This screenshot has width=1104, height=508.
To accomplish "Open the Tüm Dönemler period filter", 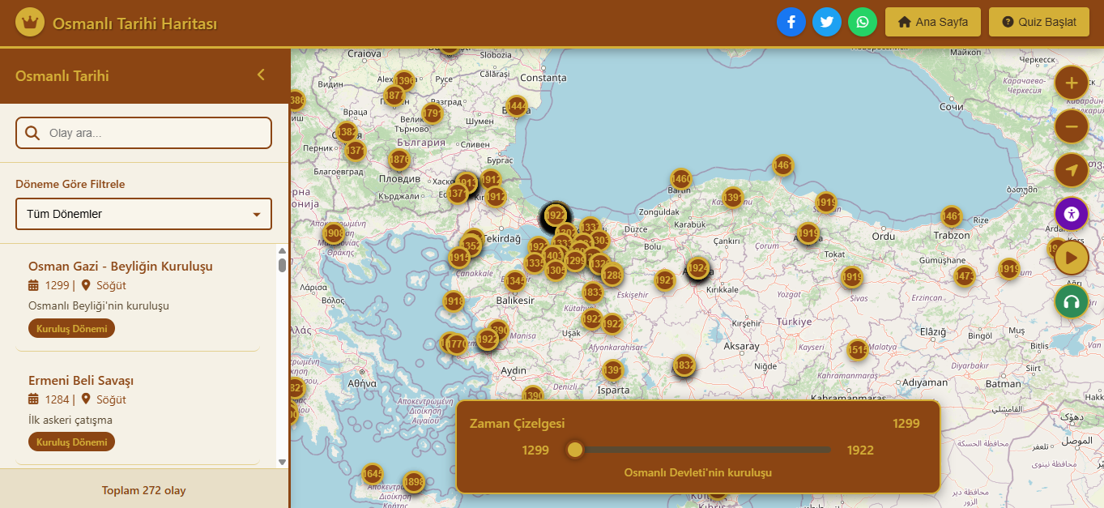I will coord(143,214).
